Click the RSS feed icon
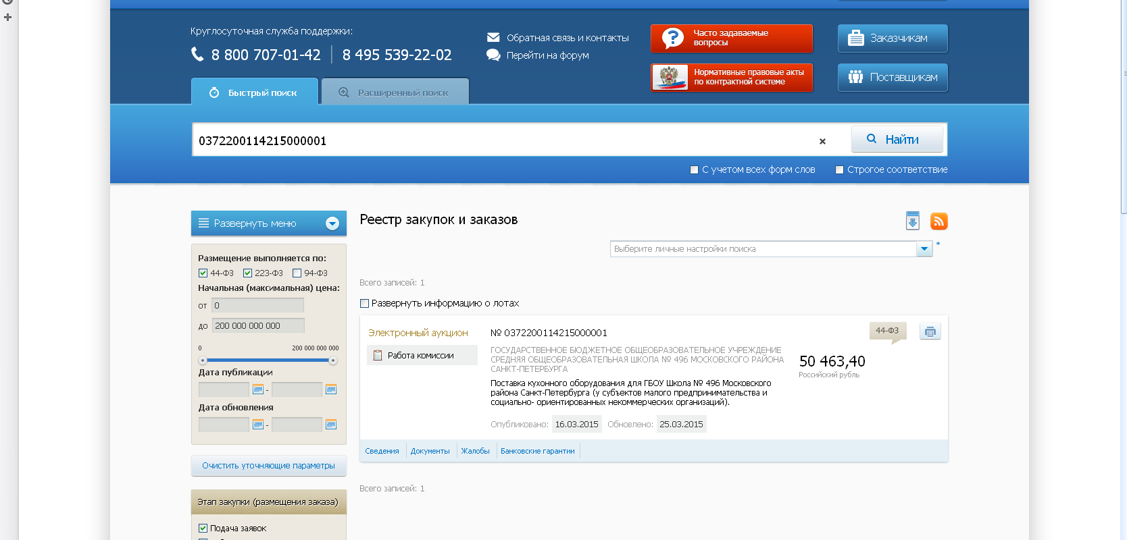The width and height of the screenshot is (1127, 540). pyautogui.click(x=938, y=221)
